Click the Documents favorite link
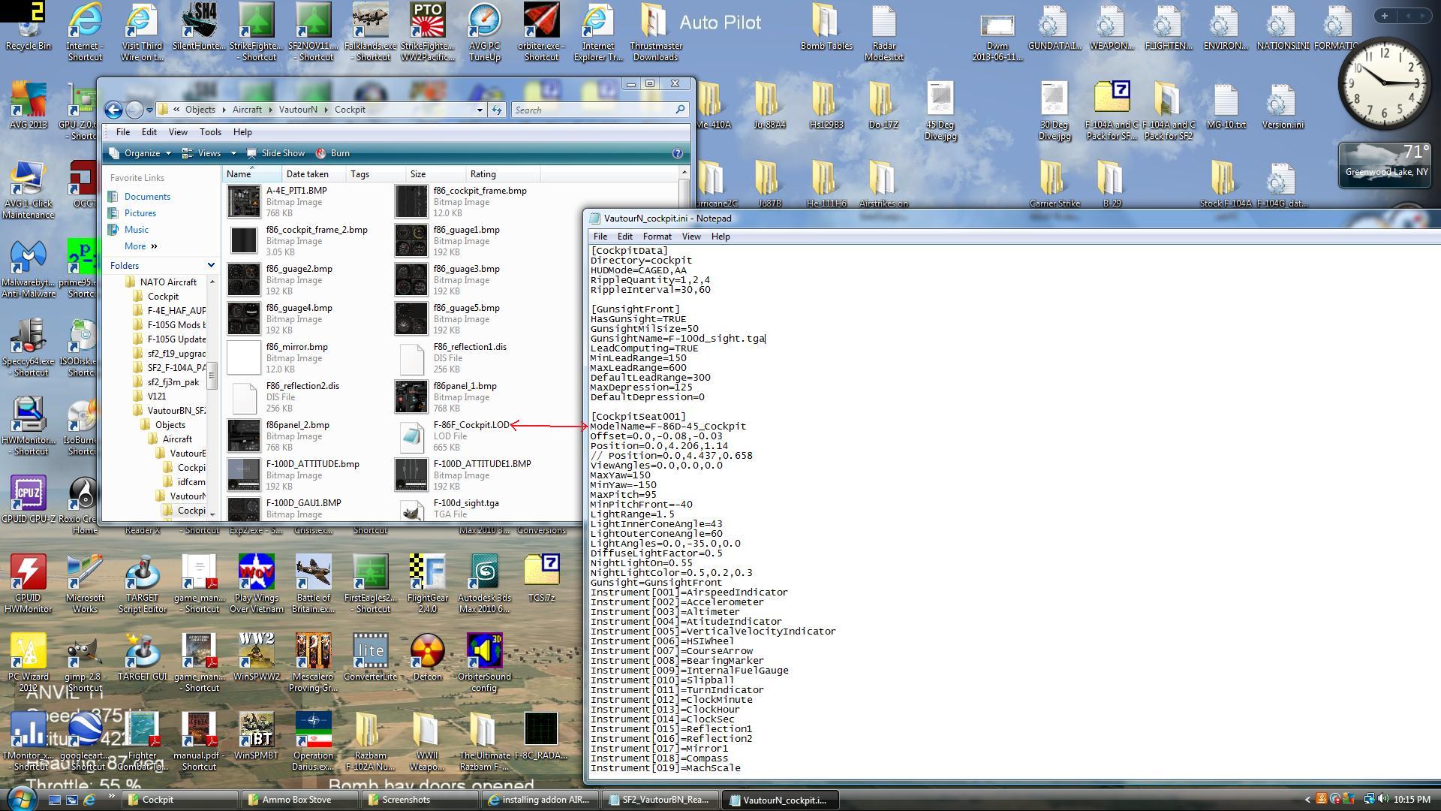This screenshot has height=811, width=1441. (147, 197)
